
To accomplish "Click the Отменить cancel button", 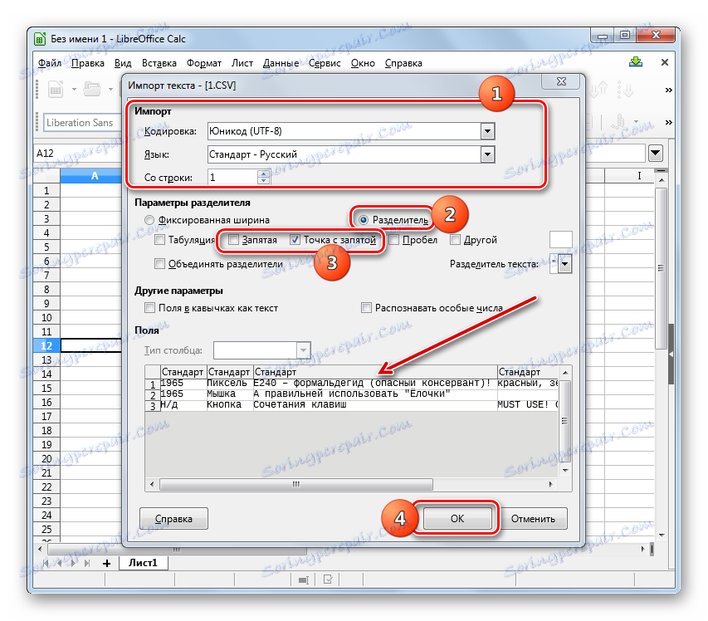I will coord(533,519).
